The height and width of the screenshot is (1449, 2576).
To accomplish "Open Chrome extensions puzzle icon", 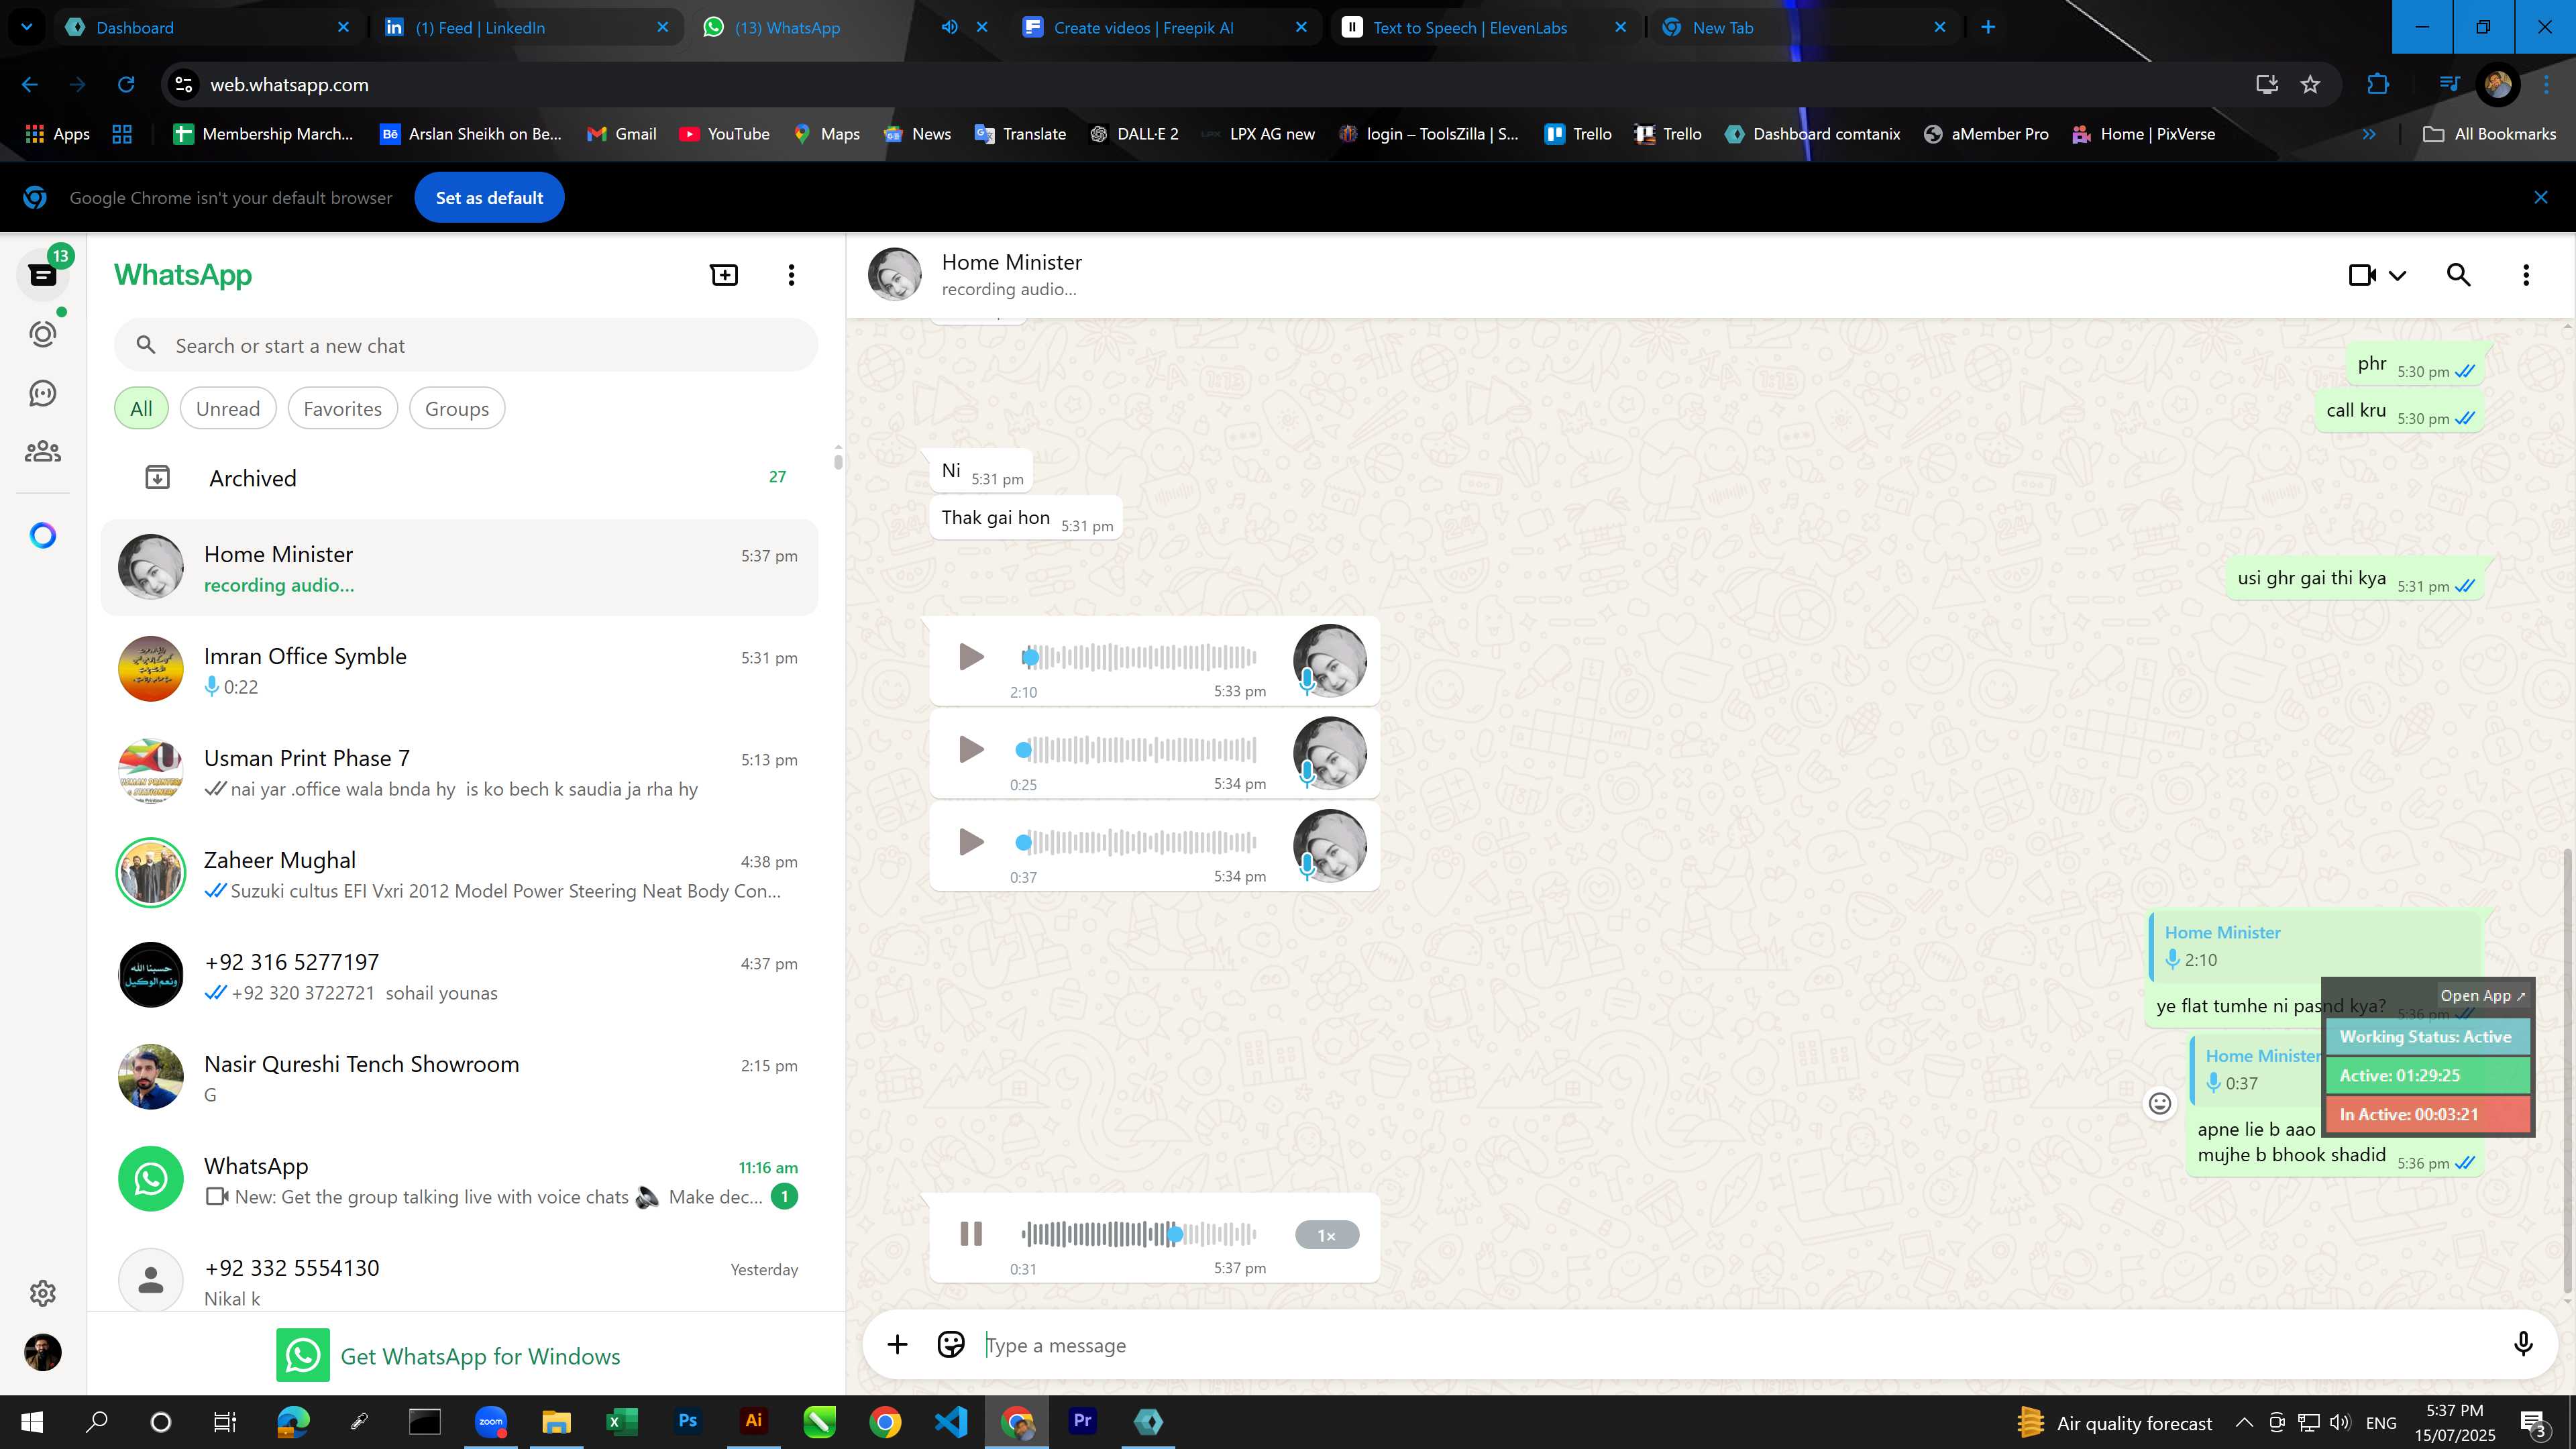I will [2378, 85].
